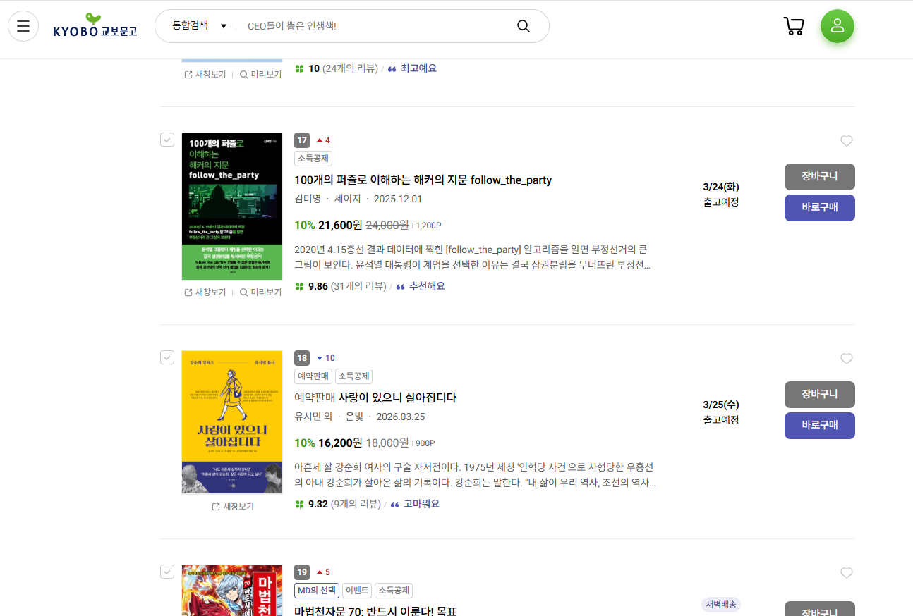Open the shopping cart icon
Viewport: 913px width, 616px height.
[x=794, y=26]
